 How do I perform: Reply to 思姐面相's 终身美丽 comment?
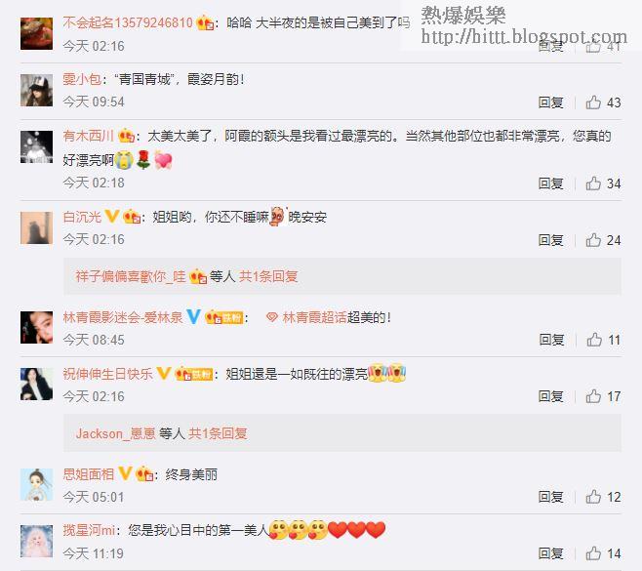click(x=550, y=497)
